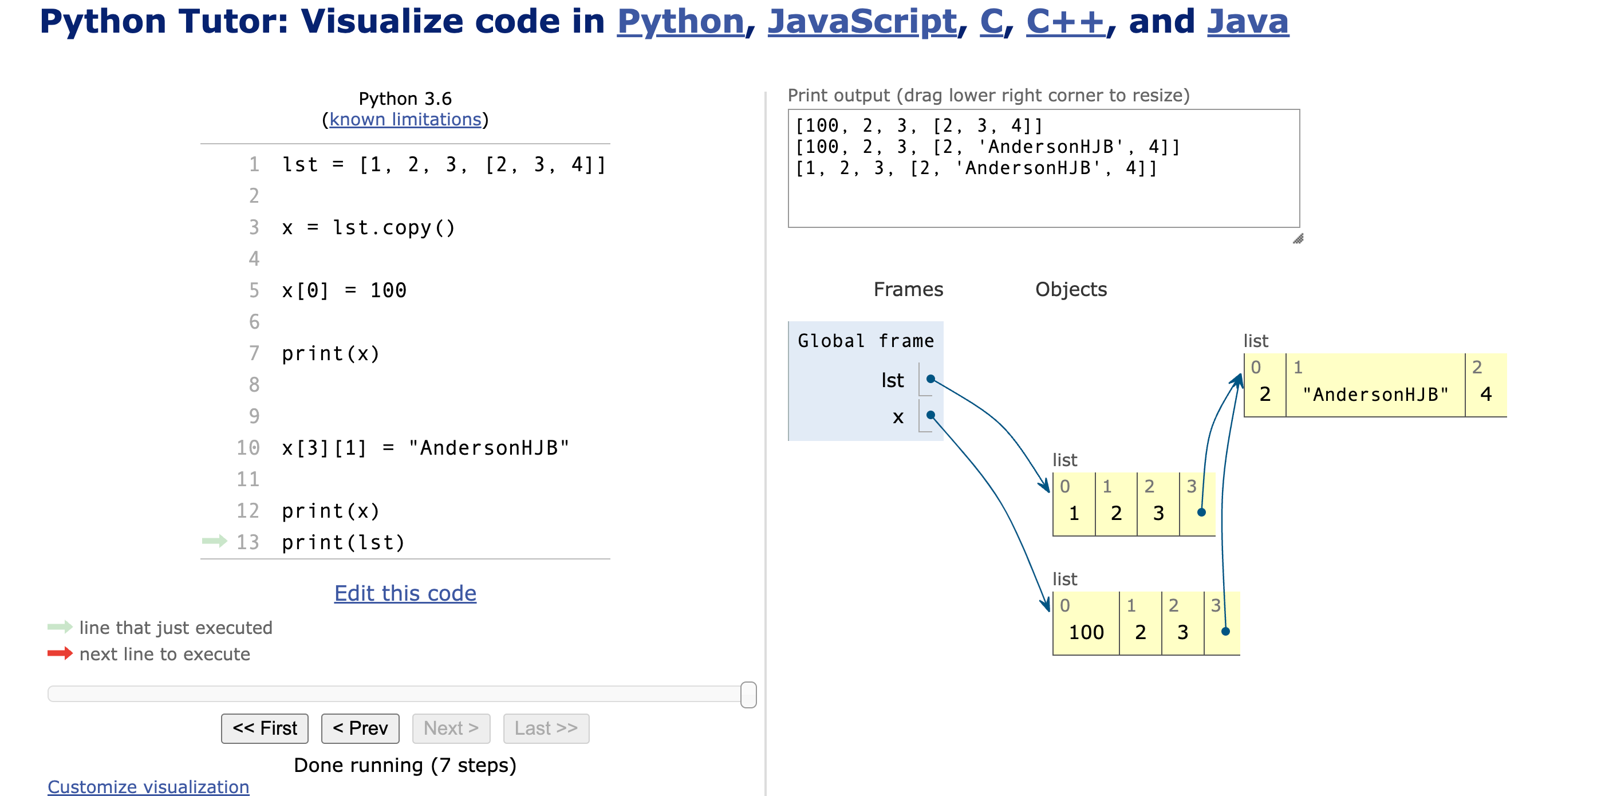Click the 'Python 3.6' label above code

point(405,98)
